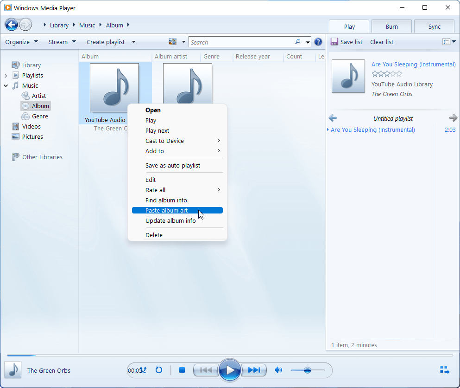
Task: Open the Organize dropdown menu
Action: tap(21, 42)
